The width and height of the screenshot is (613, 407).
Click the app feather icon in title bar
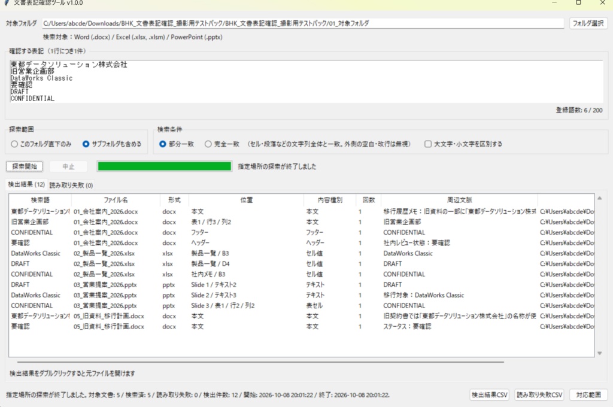[7, 3]
